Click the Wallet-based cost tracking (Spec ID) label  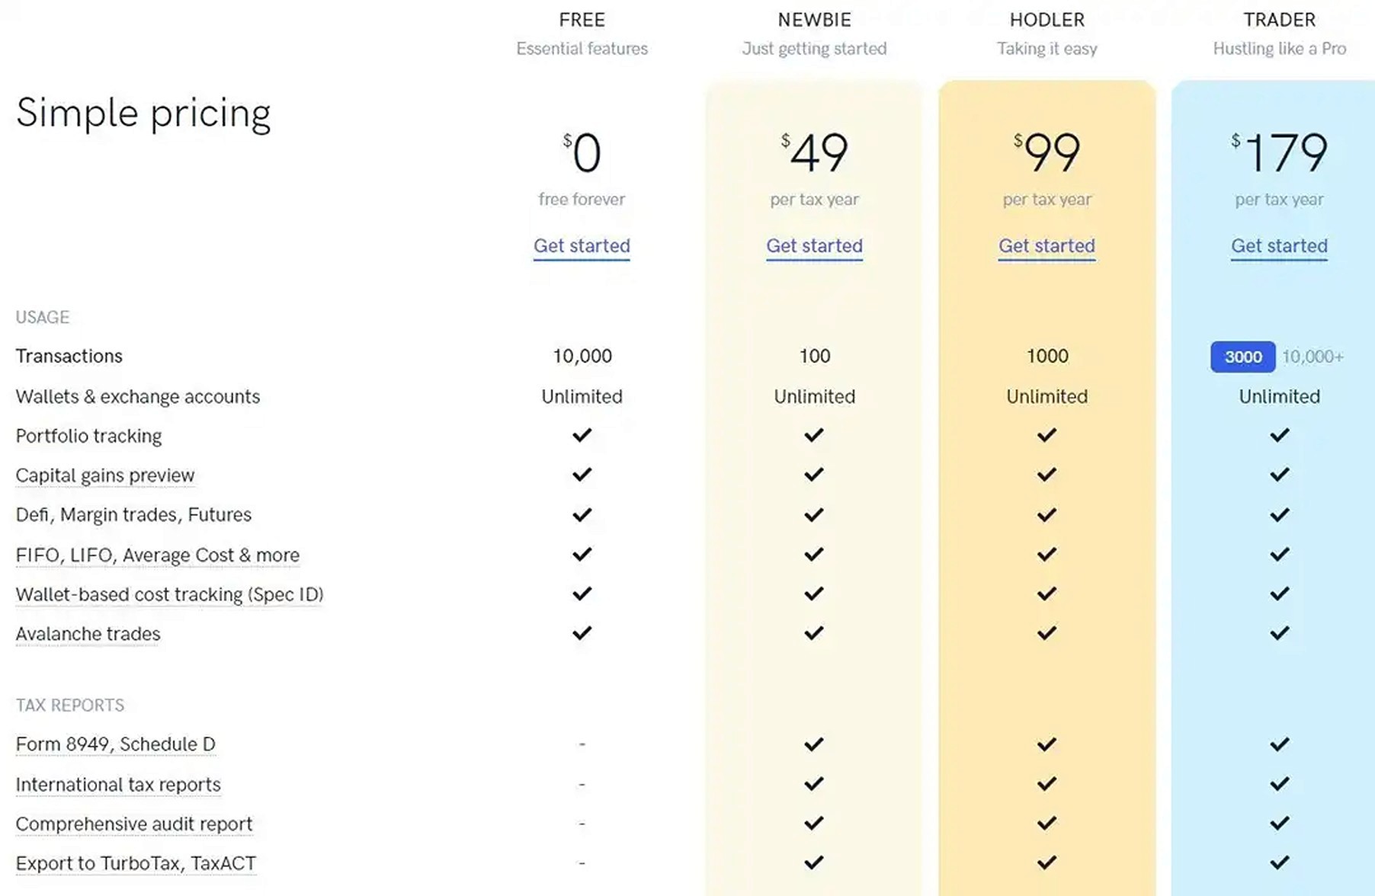pyautogui.click(x=169, y=594)
